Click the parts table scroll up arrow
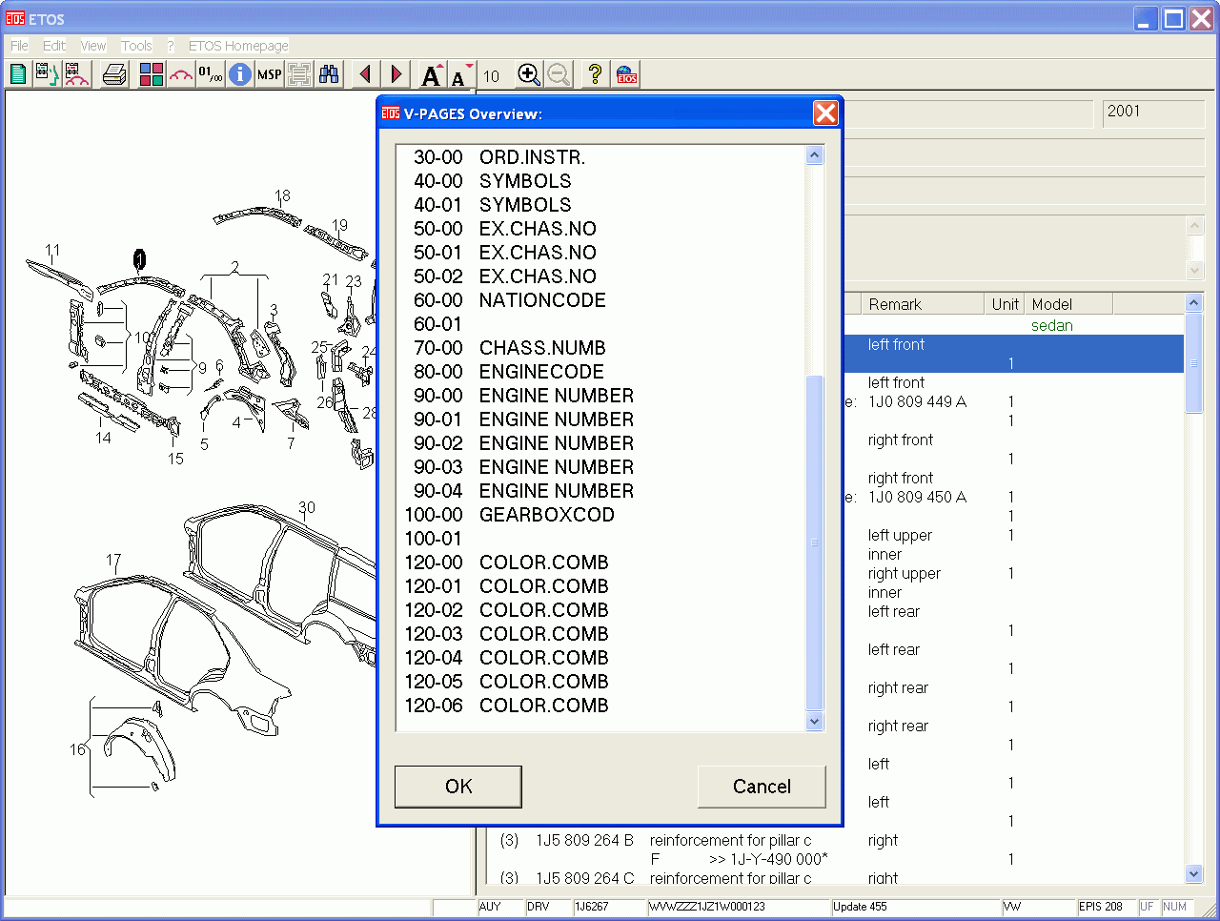 pyautogui.click(x=1194, y=302)
